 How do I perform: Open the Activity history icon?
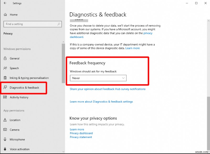(6, 97)
